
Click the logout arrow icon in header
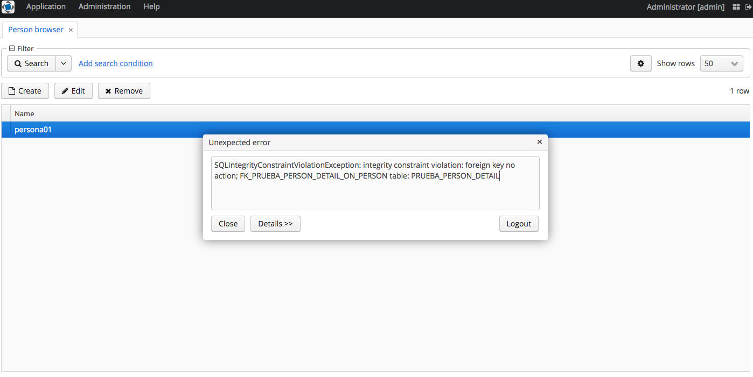pyautogui.click(x=748, y=8)
